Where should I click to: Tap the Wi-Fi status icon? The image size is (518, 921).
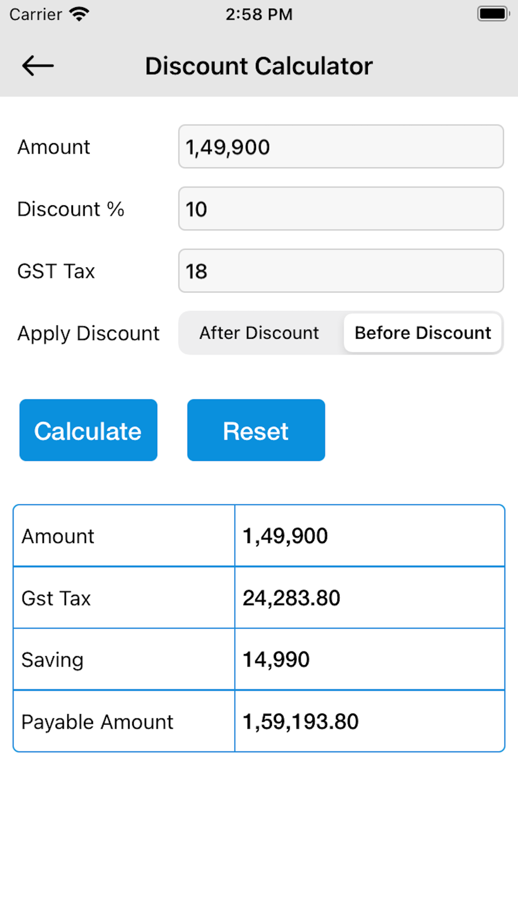79,14
